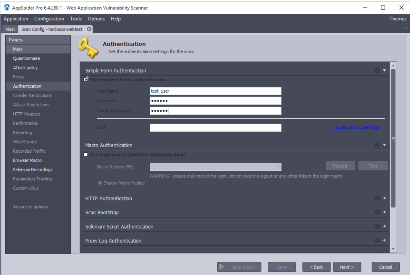
Task: Click the Record macro button
Action: pyautogui.click(x=340, y=166)
